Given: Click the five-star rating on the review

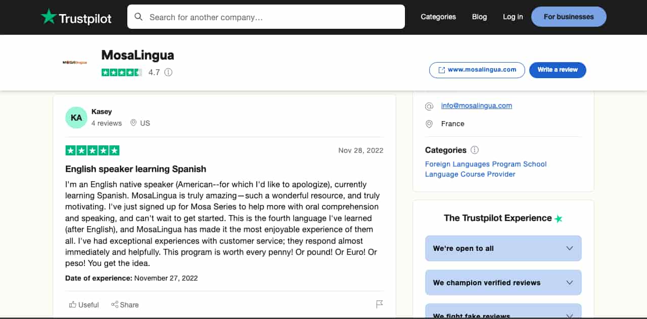Looking at the screenshot, I should pos(93,150).
